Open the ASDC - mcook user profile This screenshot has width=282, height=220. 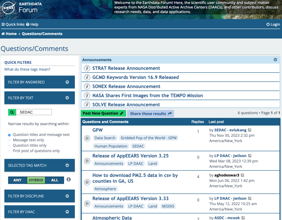[x=227, y=218]
